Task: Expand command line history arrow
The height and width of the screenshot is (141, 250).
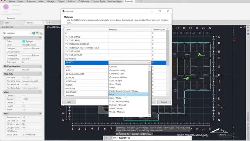Action: [190, 138]
